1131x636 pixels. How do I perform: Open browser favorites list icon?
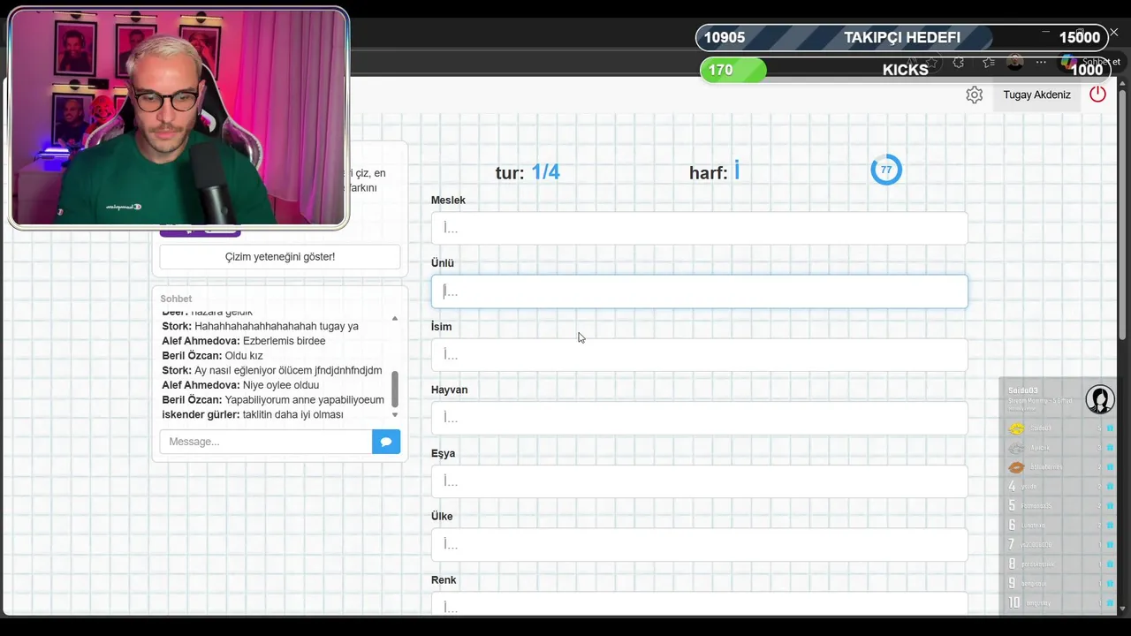(989, 63)
